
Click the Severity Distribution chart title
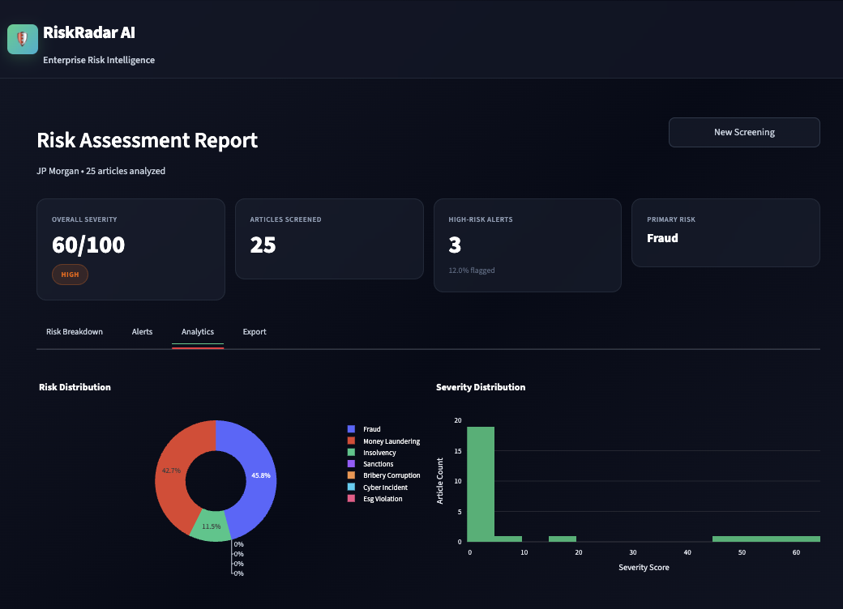[481, 387]
